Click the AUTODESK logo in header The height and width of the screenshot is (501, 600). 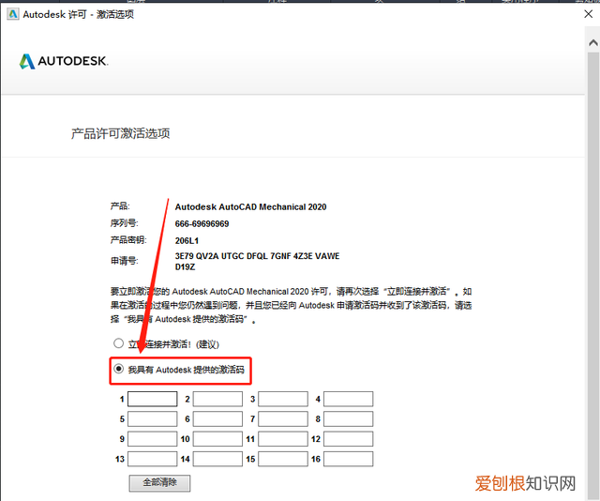coord(64,61)
